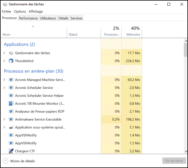Click the scrollbar down arrow

186,151
